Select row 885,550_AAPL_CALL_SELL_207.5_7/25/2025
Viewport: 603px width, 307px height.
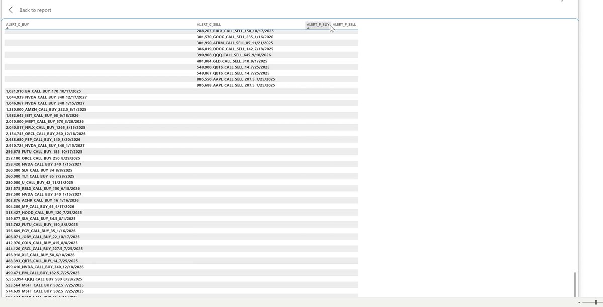point(181,79)
